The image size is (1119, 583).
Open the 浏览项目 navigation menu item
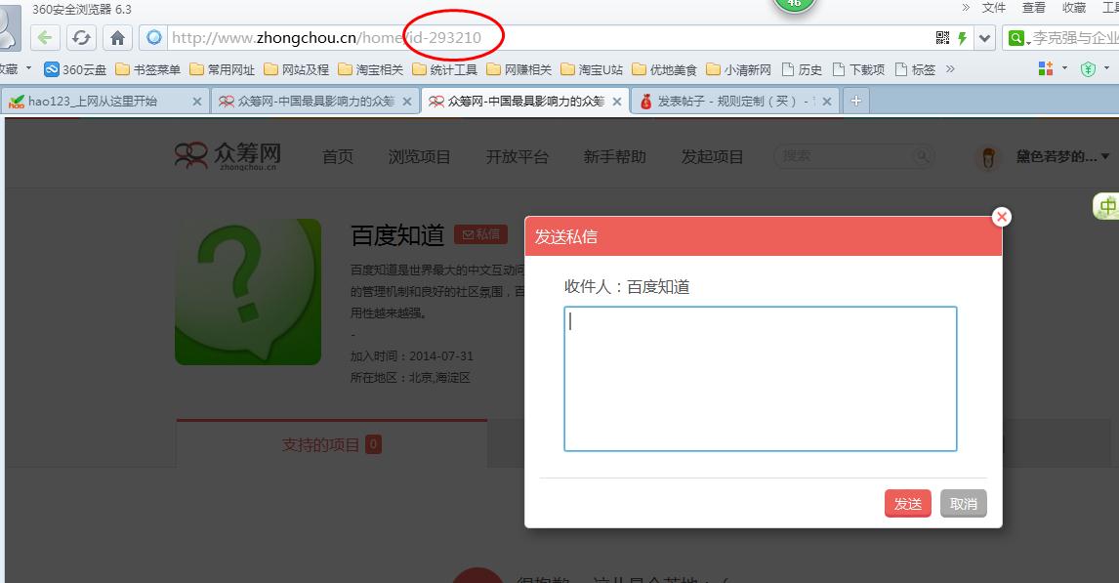pos(419,156)
